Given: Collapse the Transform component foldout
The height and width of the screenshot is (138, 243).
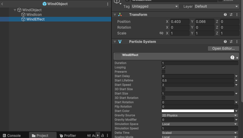Looking at the screenshot, I should pyautogui.click(x=115, y=15).
